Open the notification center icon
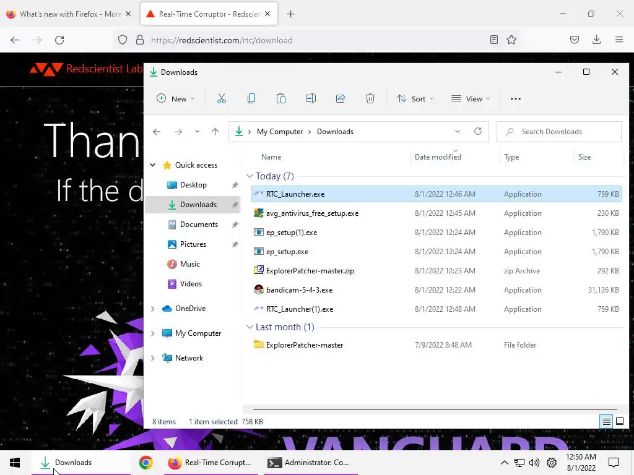The height and width of the screenshot is (475, 634). coord(614,463)
